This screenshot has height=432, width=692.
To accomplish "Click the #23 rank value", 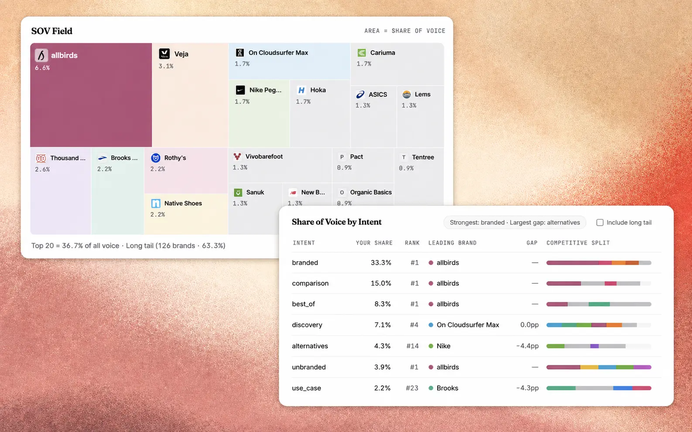I will 412,388.
